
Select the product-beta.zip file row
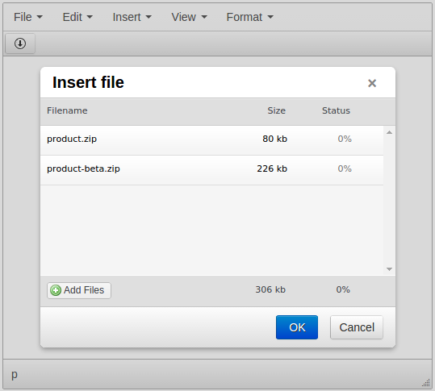(211, 170)
